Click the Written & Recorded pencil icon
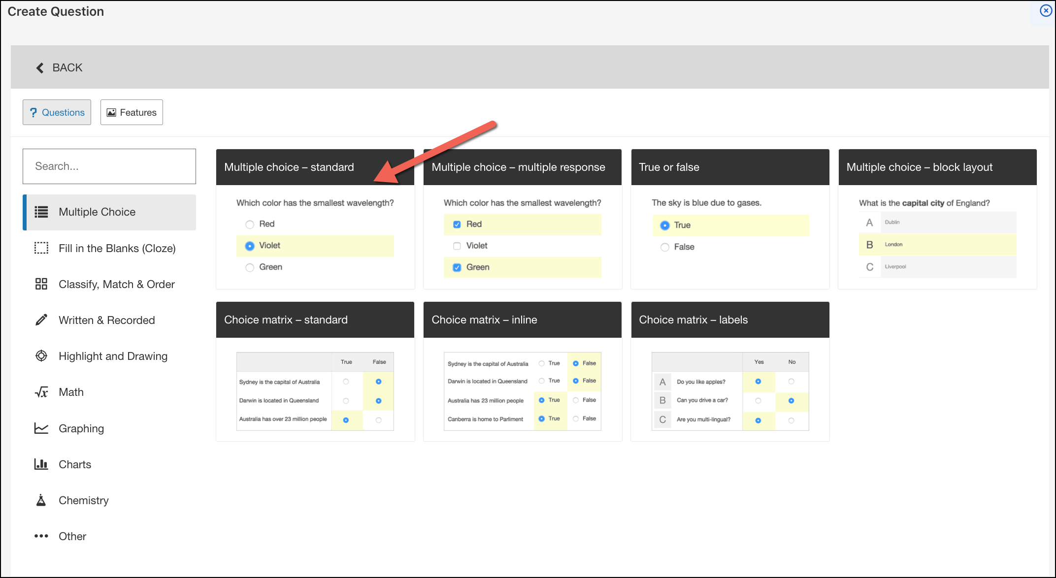 click(41, 320)
